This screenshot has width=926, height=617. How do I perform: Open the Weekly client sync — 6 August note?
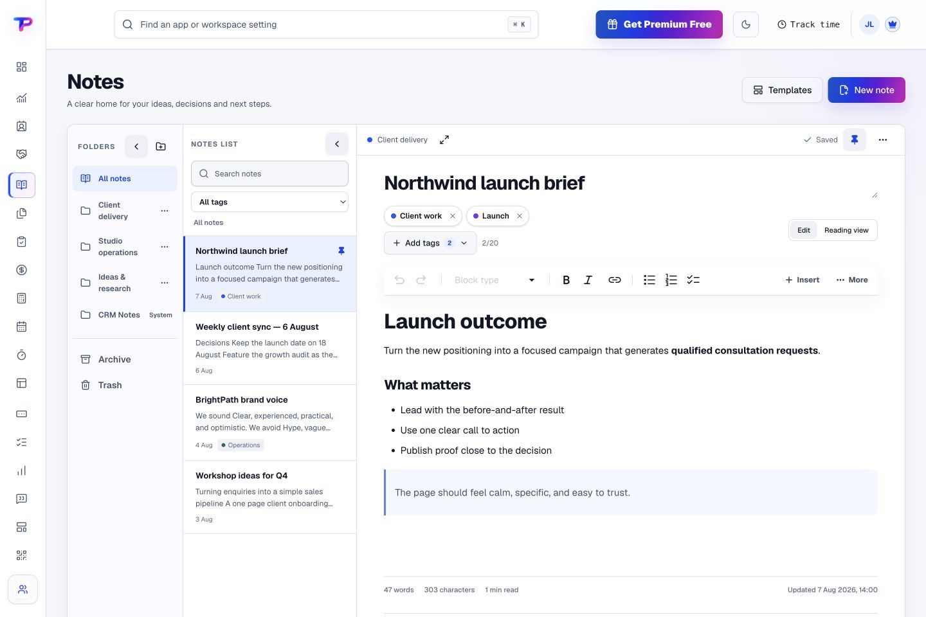269,348
